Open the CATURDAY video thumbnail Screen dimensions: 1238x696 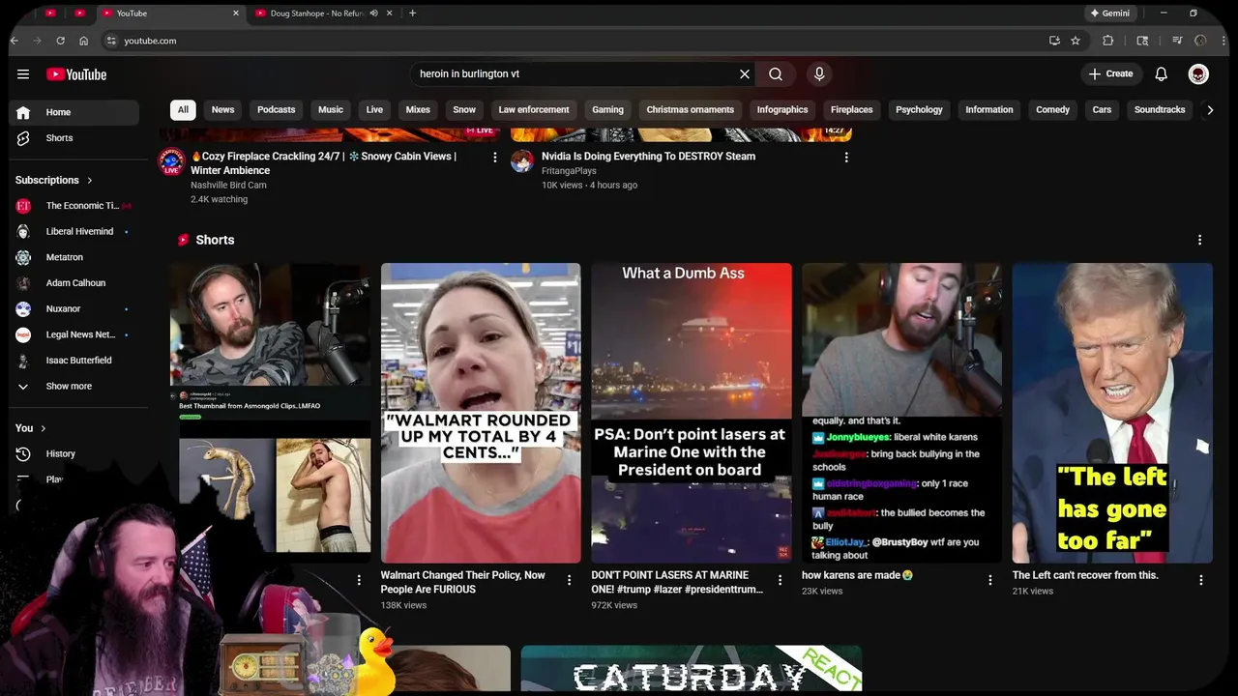(x=692, y=670)
